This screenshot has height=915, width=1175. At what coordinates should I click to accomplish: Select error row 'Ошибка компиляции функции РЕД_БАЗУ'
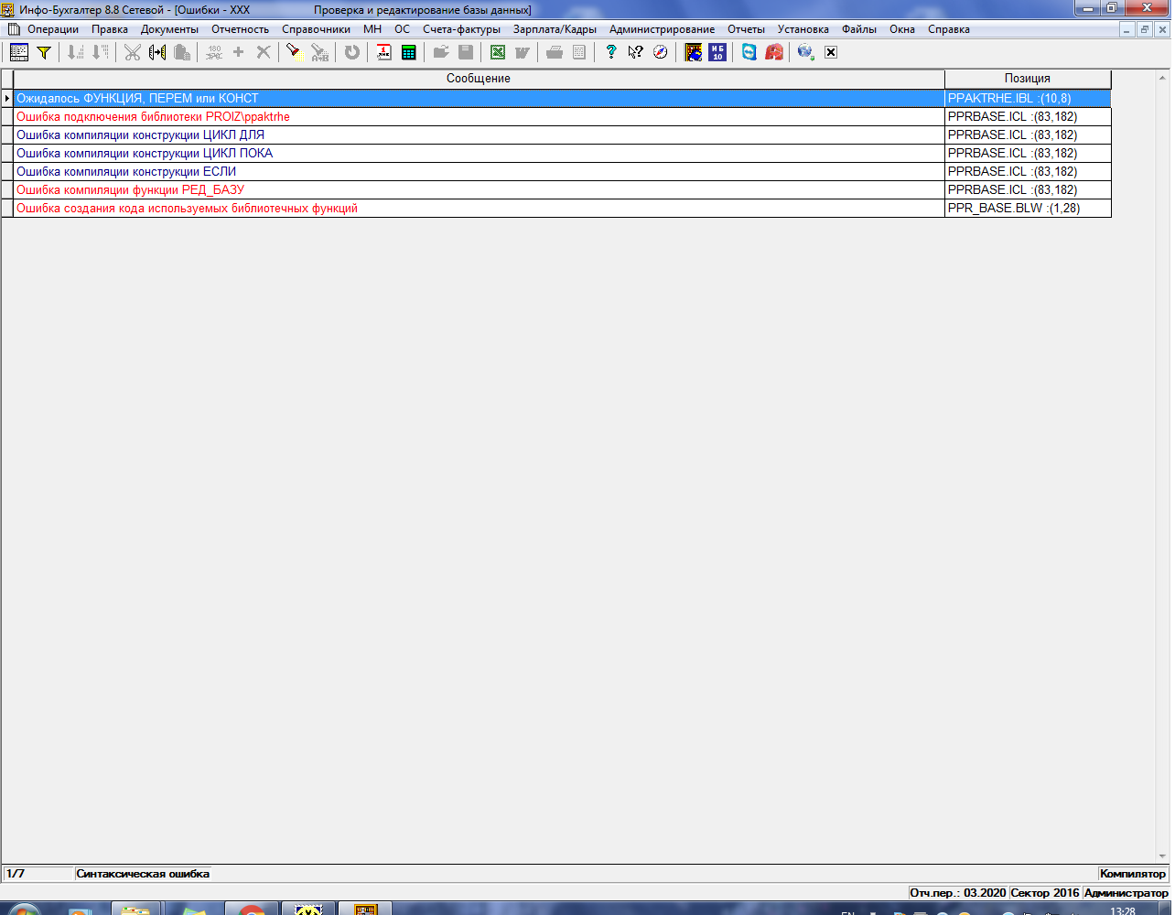click(x=131, y=190)
